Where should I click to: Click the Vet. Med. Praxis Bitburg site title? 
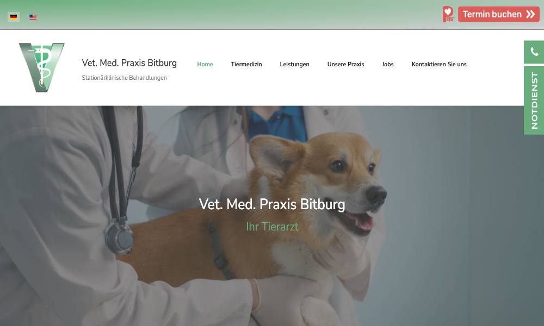click(x=129, y=62)
